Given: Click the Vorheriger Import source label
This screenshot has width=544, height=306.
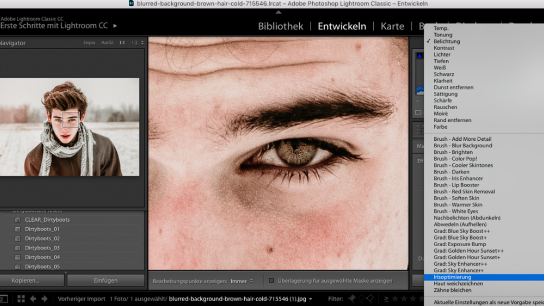Looking at the screenshot, I should [82, 299].
